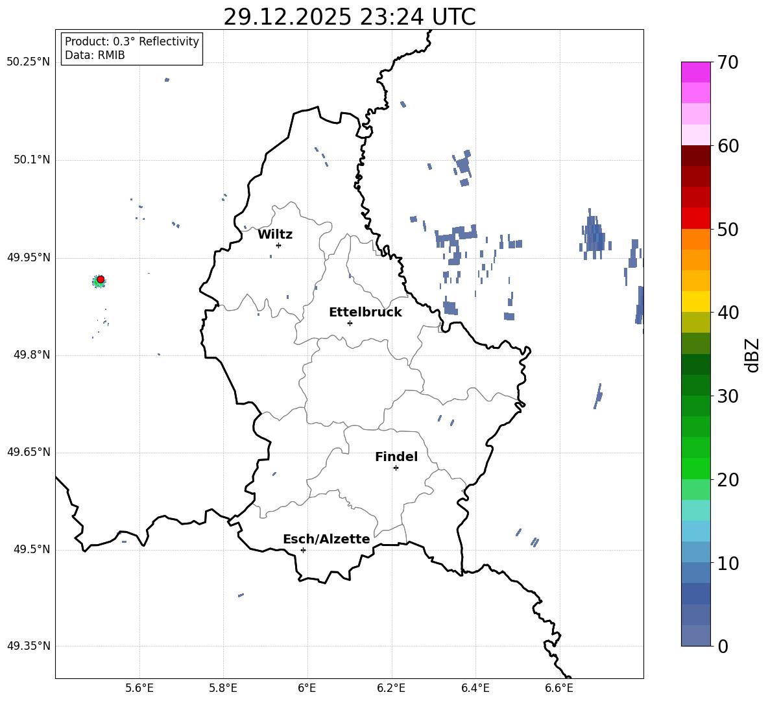This screenshot has width=768, height=701.
Task: Pick the orange colorbar swatch below 50
Action: coord(695,239)
